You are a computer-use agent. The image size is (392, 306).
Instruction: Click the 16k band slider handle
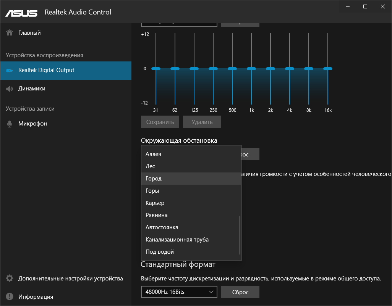(327, 69)
